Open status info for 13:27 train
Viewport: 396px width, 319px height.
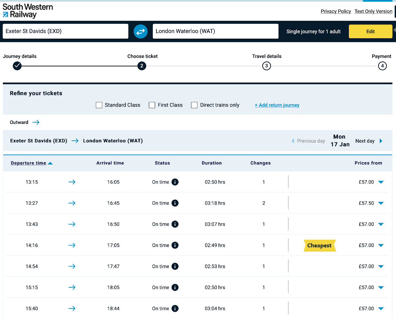[x=175, y=203]
